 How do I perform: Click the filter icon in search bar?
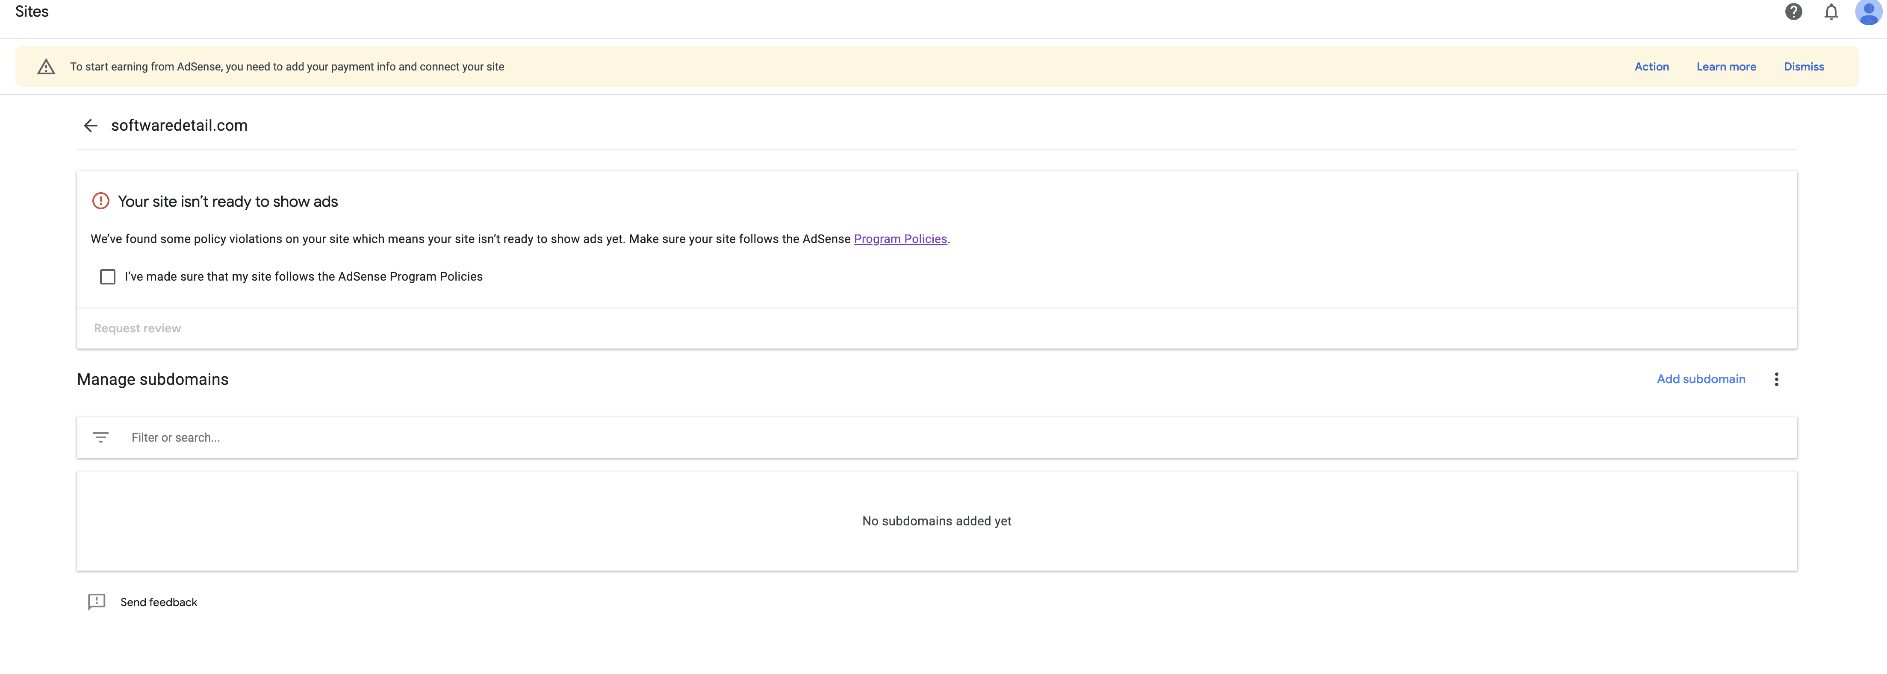101,438
